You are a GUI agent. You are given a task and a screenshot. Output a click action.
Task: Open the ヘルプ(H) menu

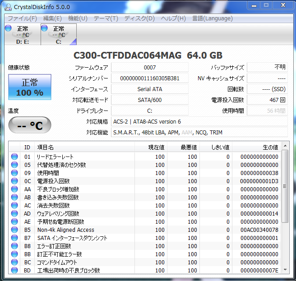[173, 18]
